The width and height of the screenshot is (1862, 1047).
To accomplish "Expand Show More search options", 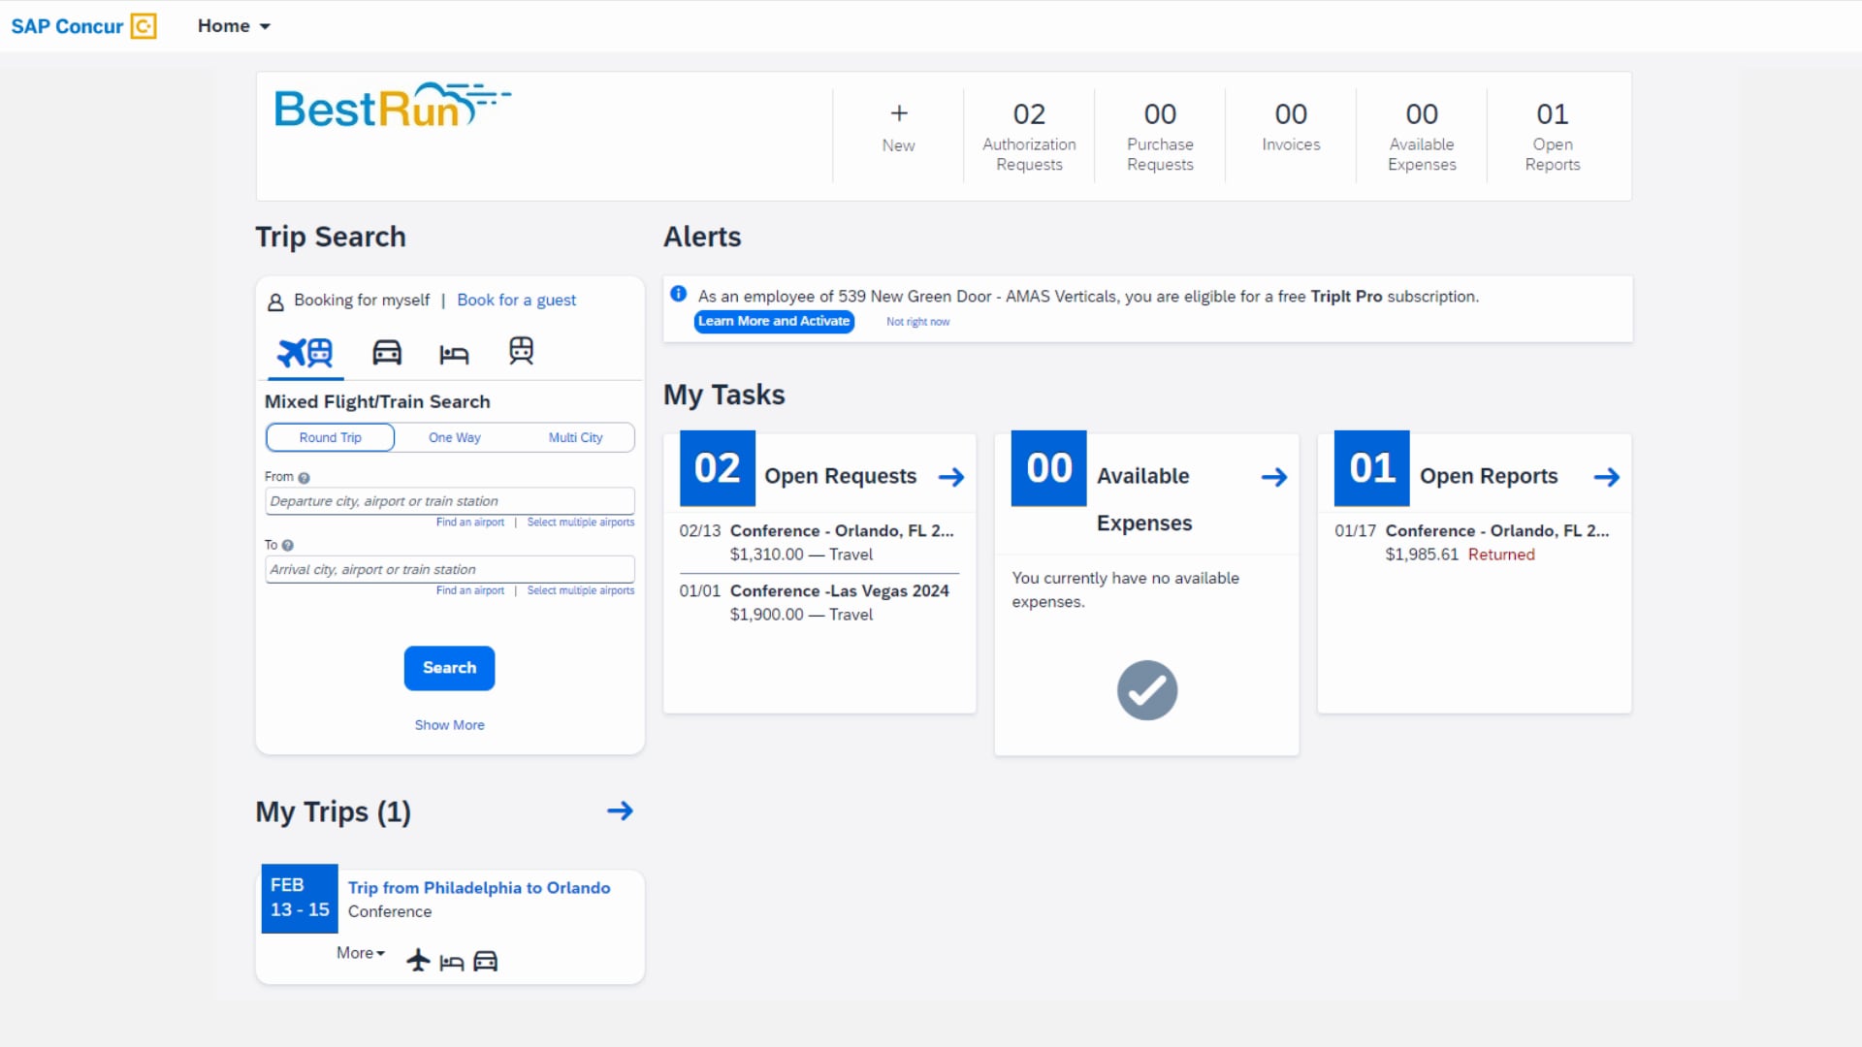I will coord(449,725).
